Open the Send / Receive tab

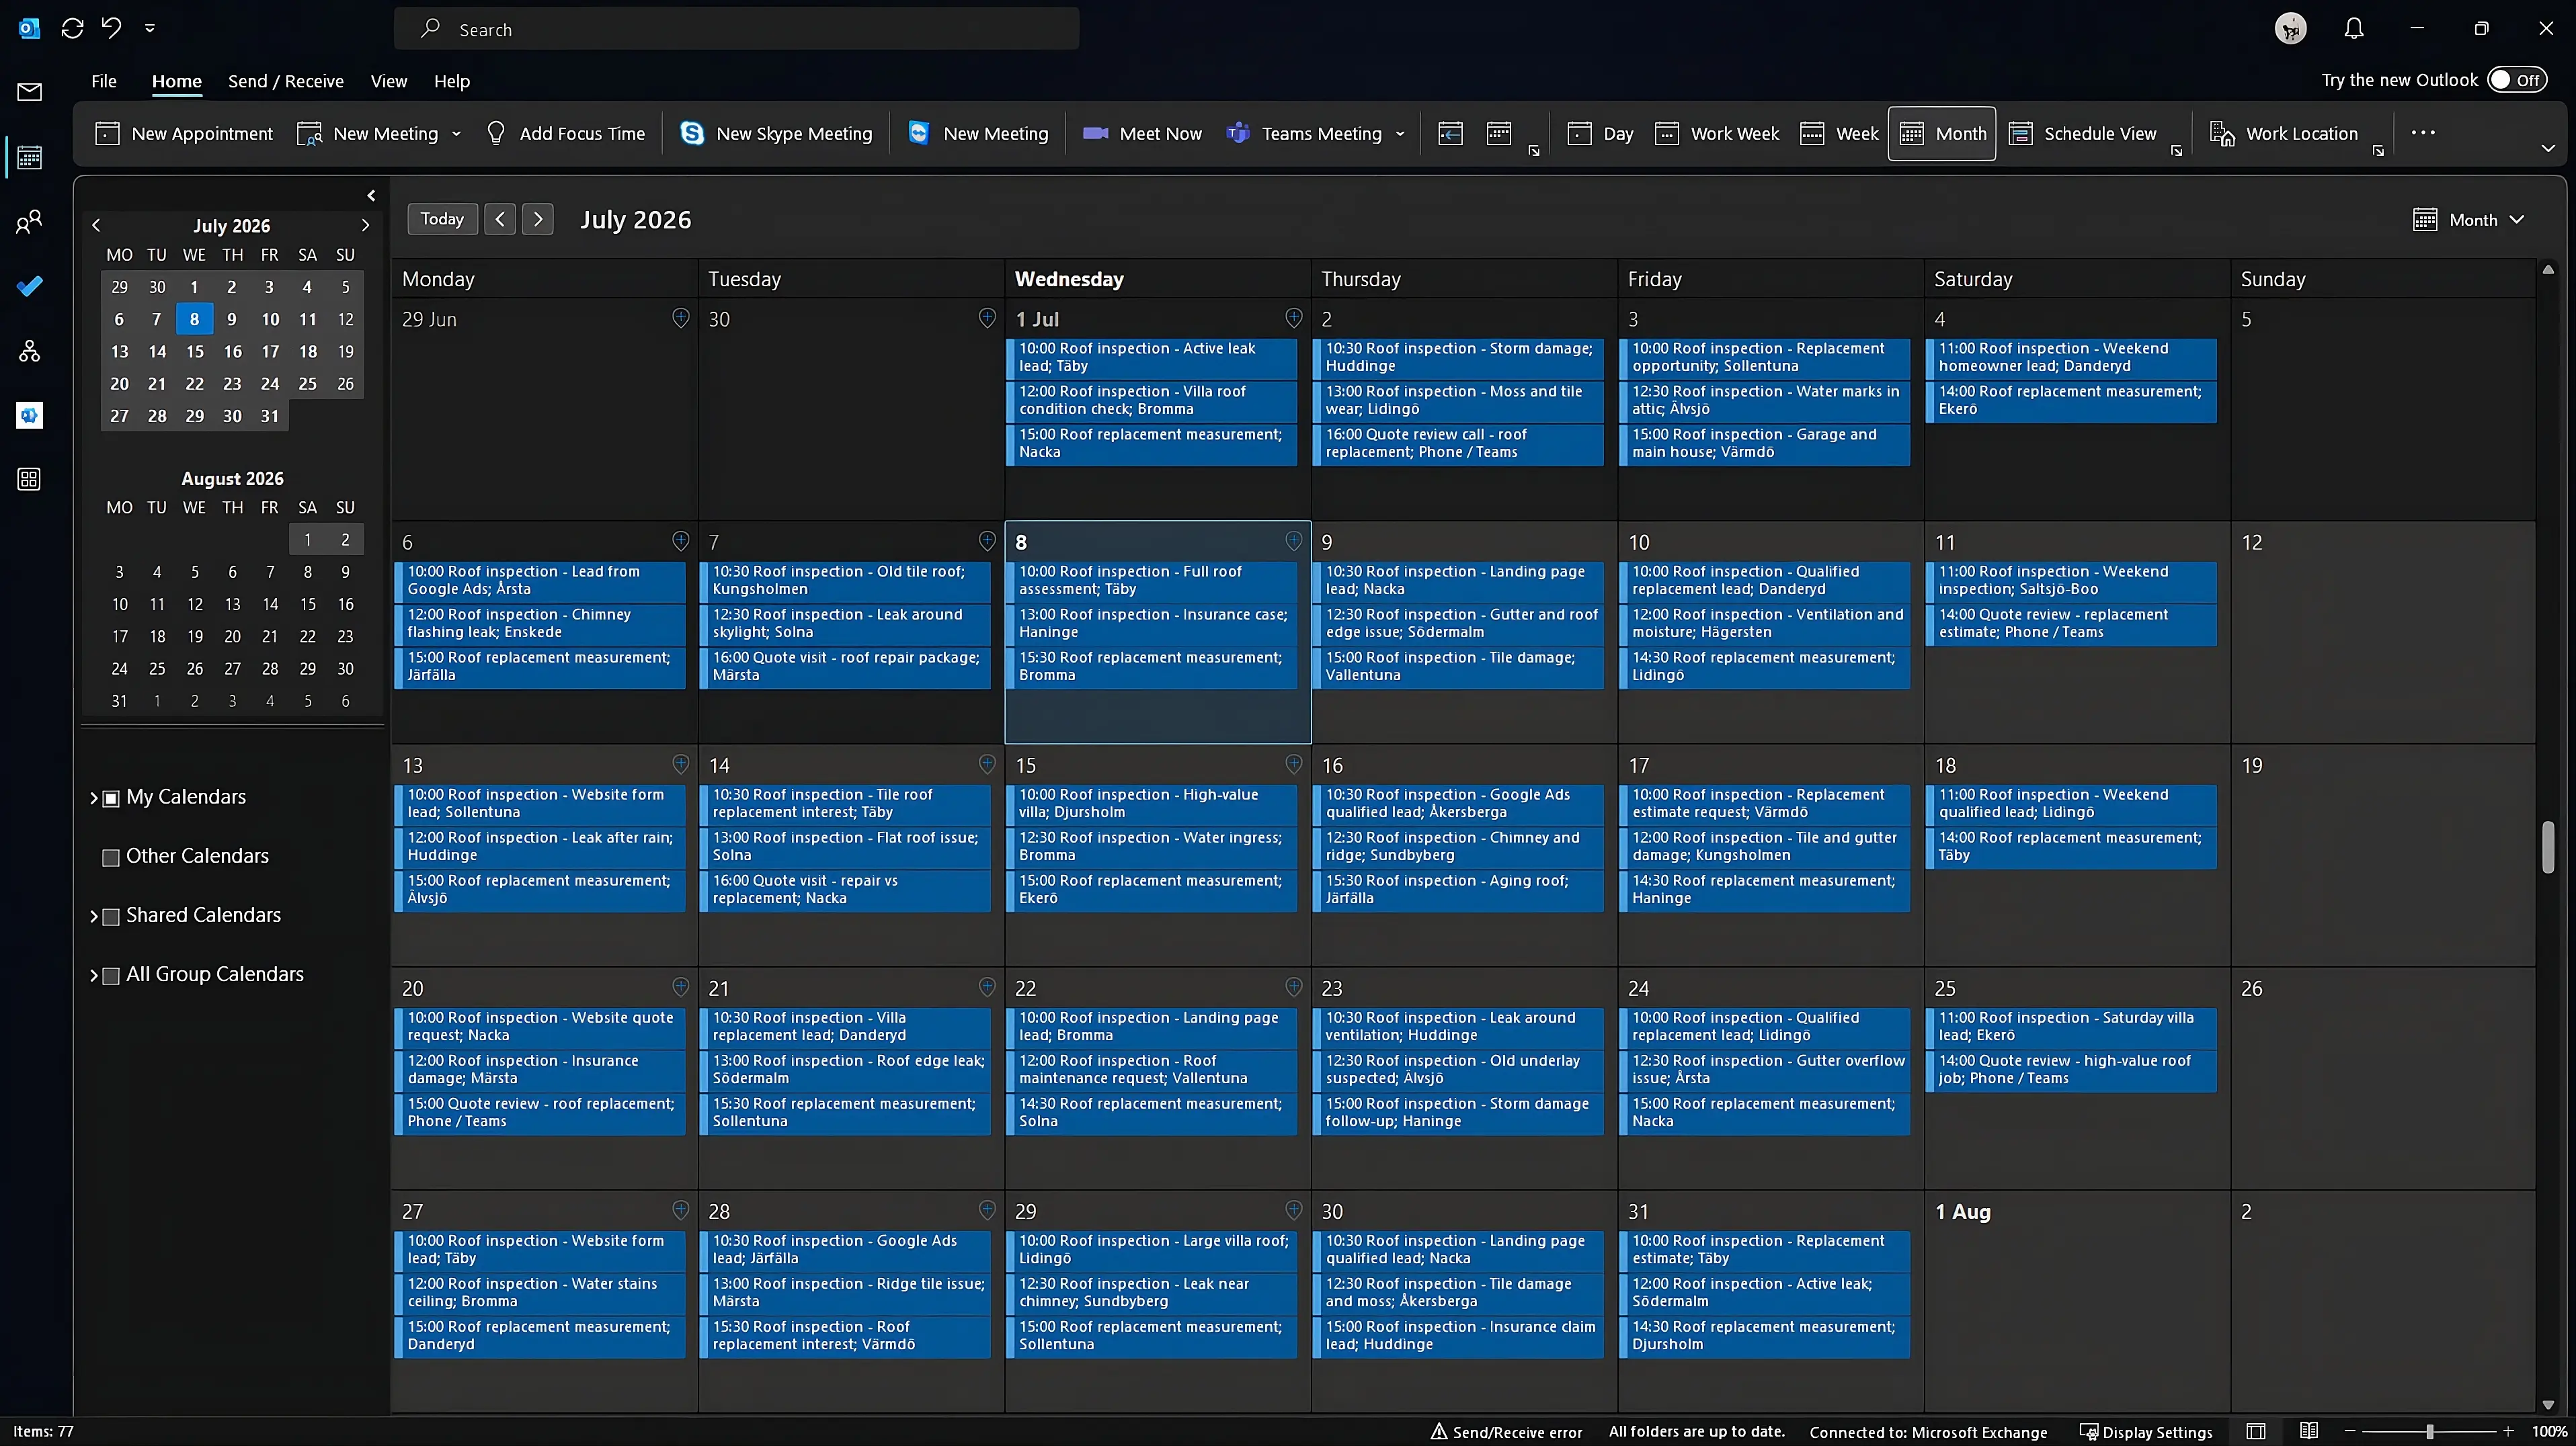[286, 81]
